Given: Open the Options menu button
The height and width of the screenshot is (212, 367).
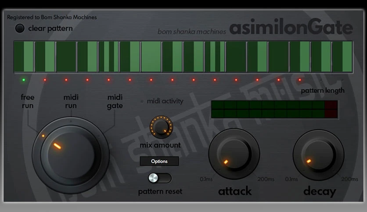Looking at the screenshot, I should (x=159, y=161).
